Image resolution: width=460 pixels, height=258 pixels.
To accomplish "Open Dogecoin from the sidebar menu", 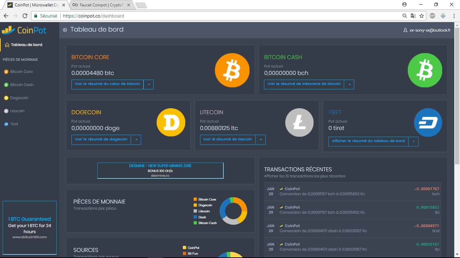I will click(19, 98).
